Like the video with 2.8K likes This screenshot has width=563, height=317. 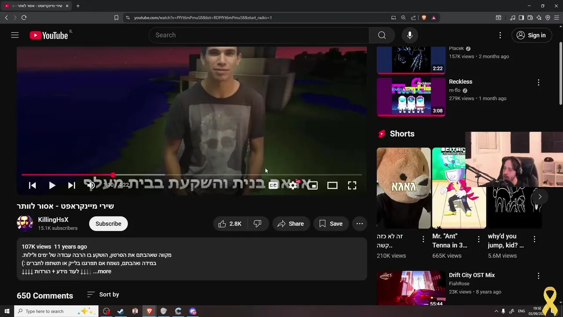230,224
